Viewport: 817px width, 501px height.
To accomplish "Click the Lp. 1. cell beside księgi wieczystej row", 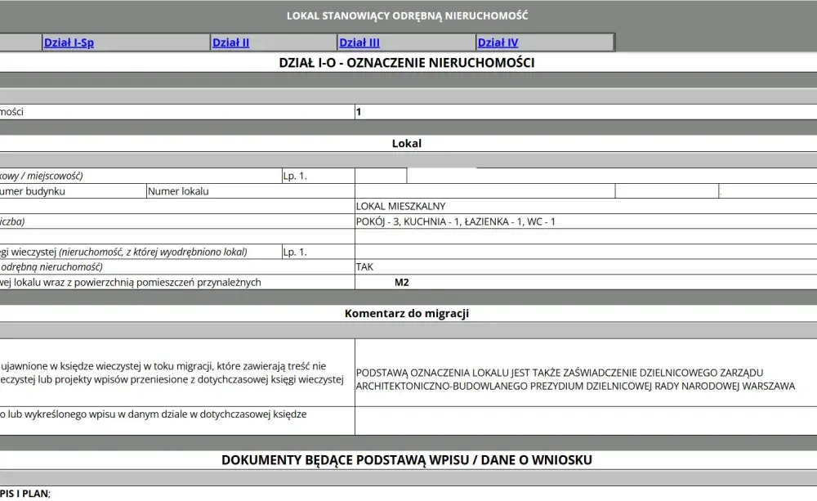I will (319, 252).
